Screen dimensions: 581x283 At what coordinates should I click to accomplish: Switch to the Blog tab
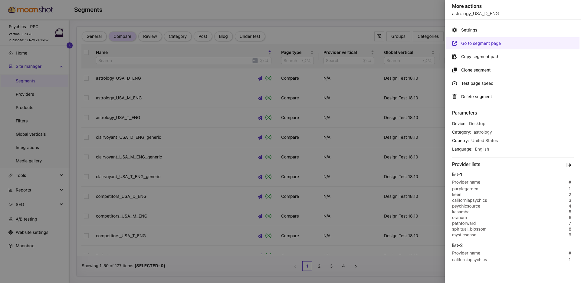coord(223,36)
